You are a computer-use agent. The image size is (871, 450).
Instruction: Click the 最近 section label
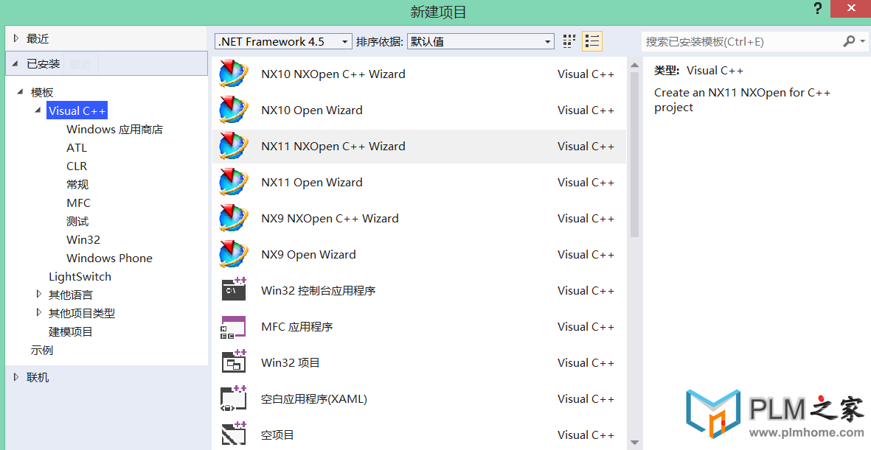pos(38,38)
